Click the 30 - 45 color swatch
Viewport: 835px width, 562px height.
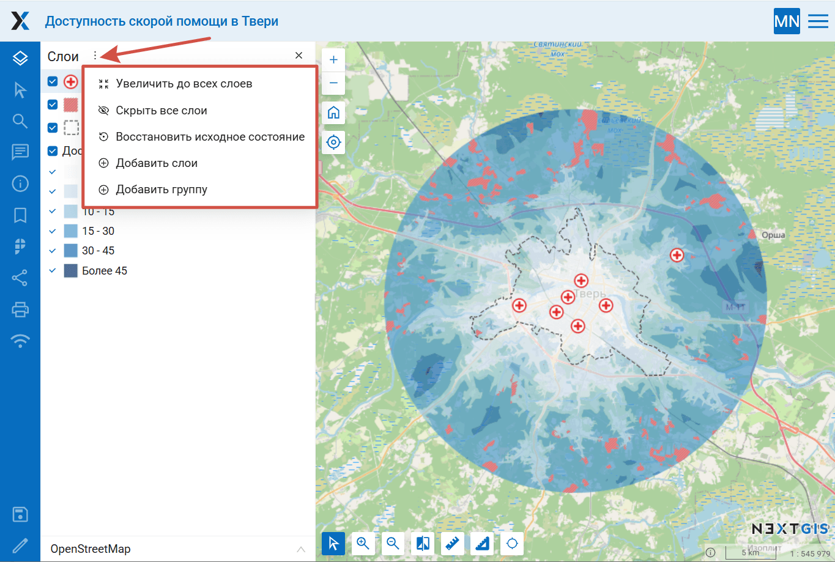tap(71, 251)
